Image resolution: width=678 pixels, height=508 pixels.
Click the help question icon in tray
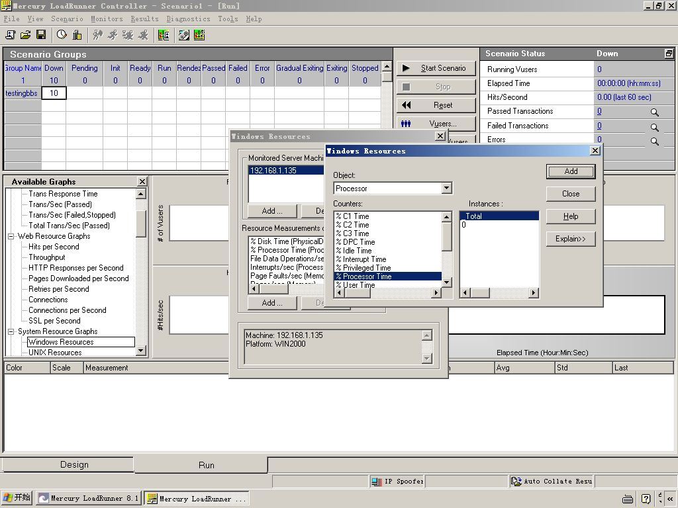(x=646, y=499)
